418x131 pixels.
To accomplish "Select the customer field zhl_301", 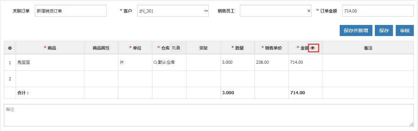I will 173,11.
